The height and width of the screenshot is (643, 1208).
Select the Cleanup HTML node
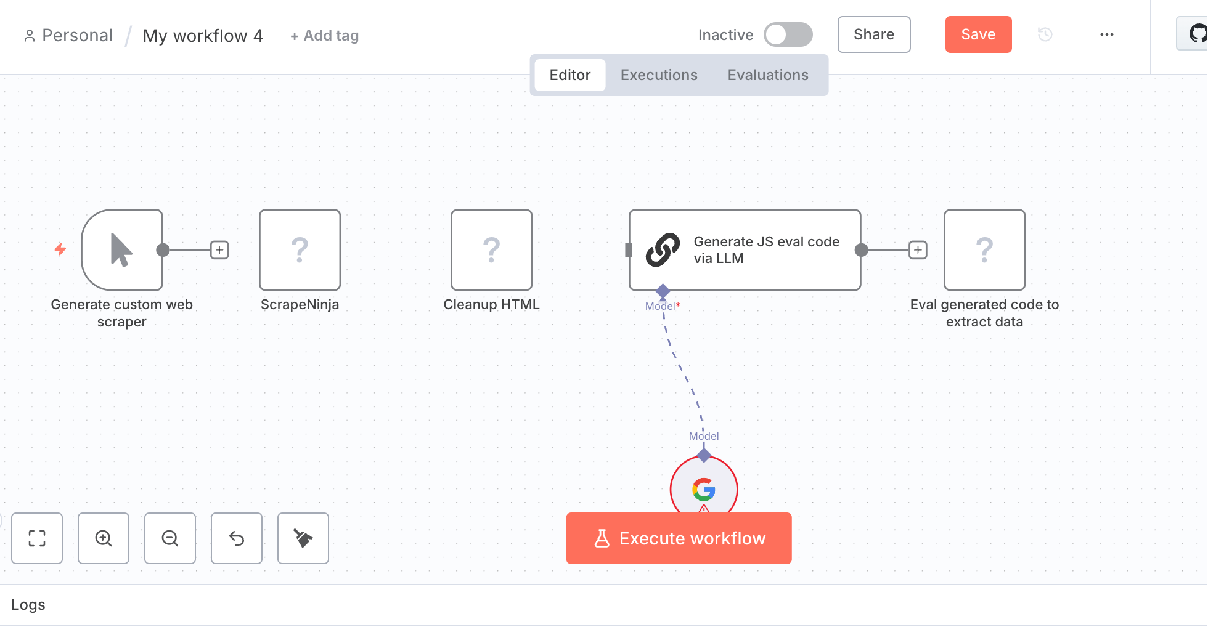pyautogui.click(x=492, y=250)
